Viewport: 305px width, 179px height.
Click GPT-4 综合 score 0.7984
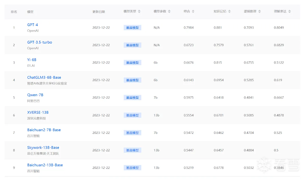click(189, 28)
